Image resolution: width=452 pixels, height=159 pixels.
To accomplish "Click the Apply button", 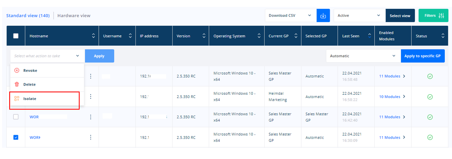I will [99, 56].
